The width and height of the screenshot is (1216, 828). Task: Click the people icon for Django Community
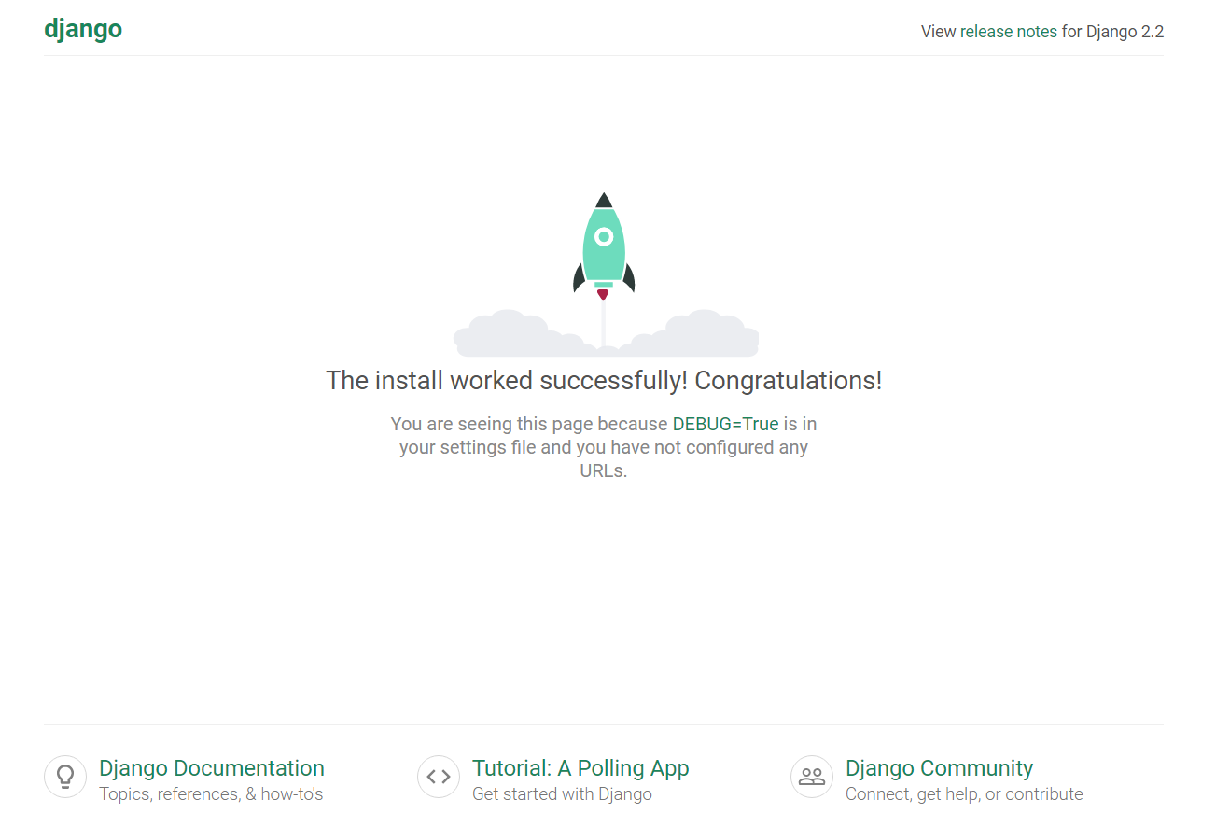click(812, 777)
